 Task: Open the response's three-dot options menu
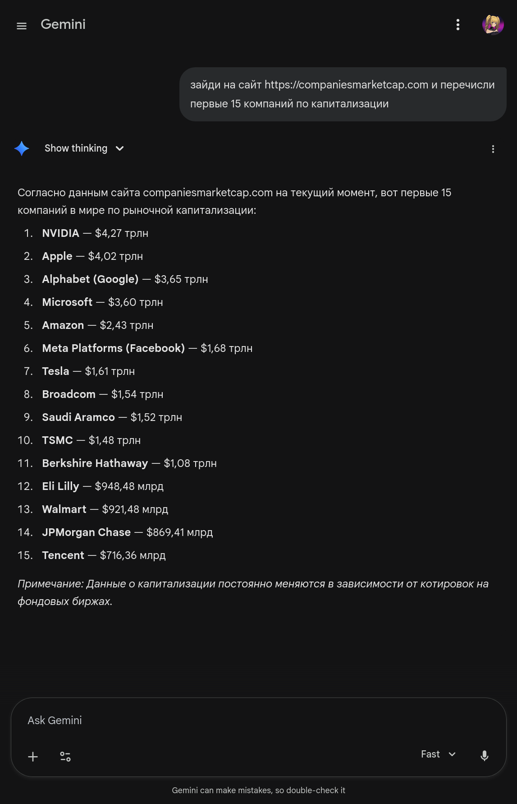tap(493, 149)
